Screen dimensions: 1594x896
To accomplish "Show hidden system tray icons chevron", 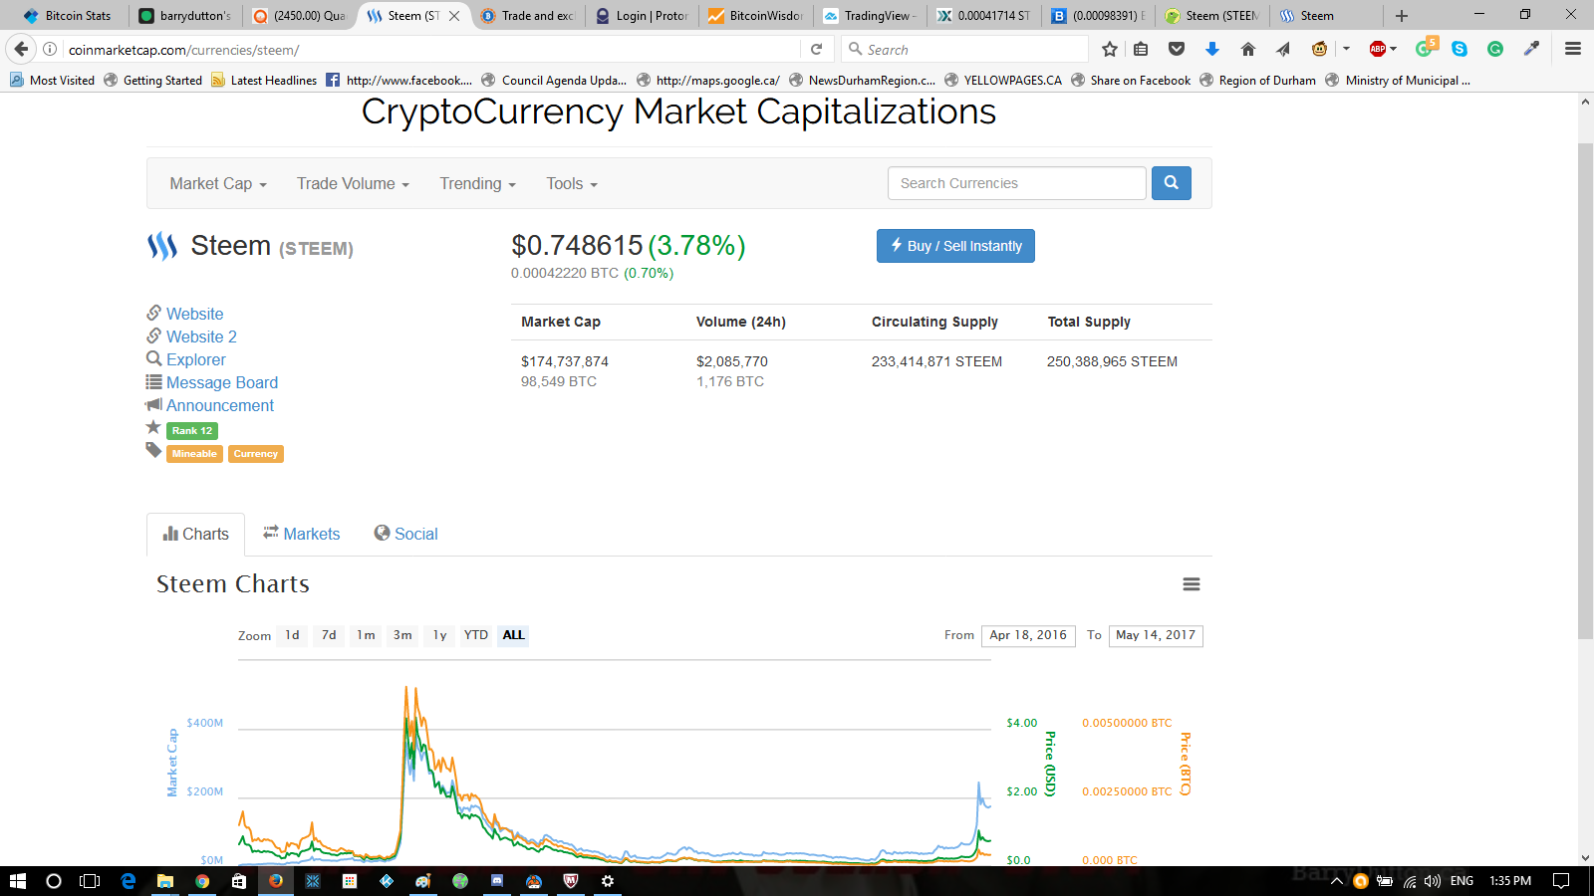I will click(x=1336, y=881).
